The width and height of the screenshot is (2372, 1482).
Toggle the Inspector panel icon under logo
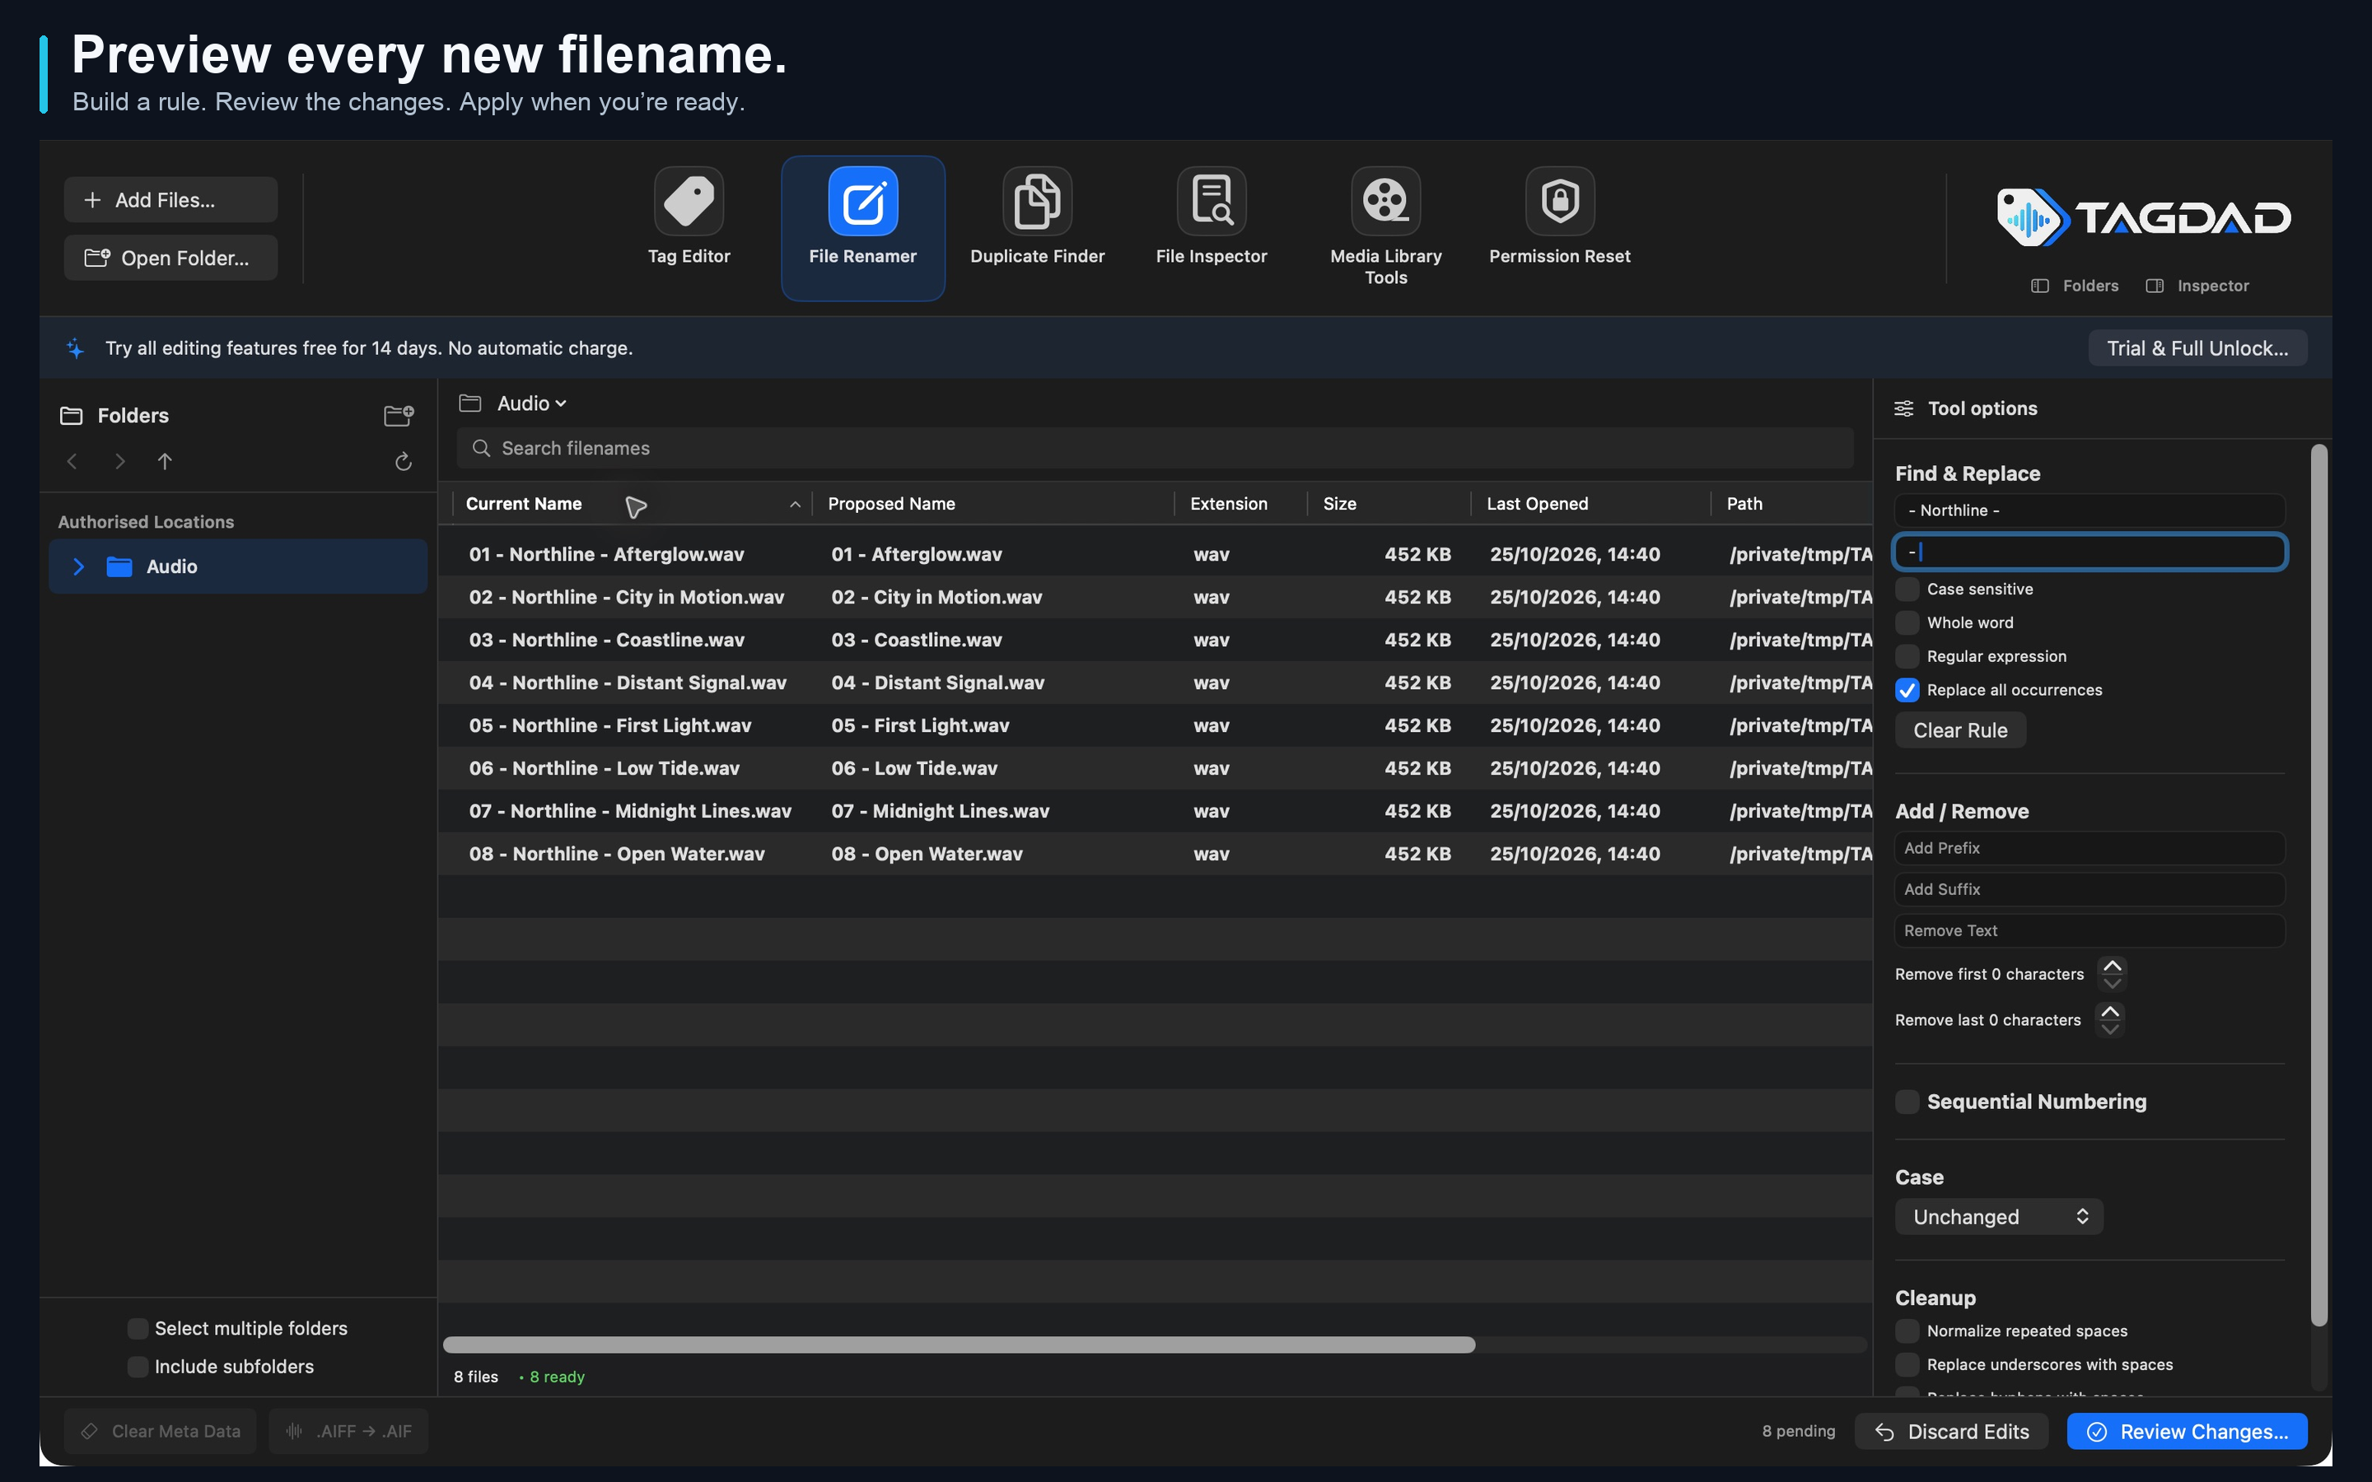click(x=2155, y=285)
